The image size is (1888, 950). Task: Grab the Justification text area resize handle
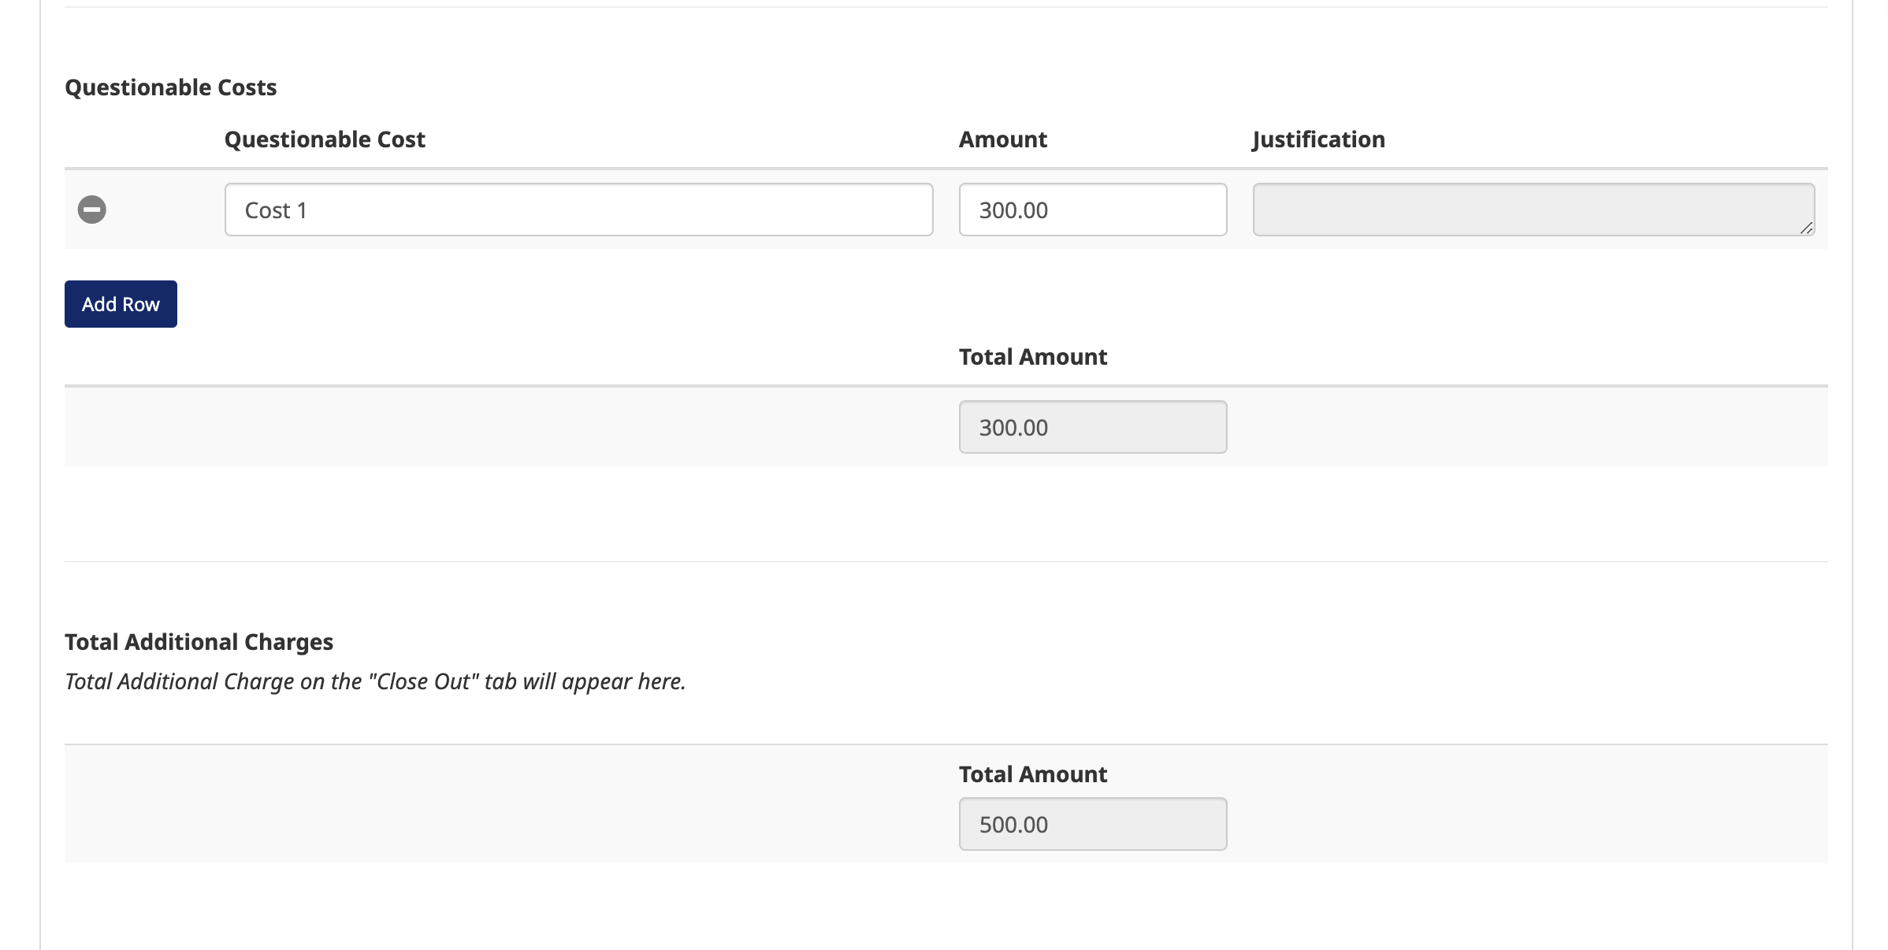(x=1807, y=228)
